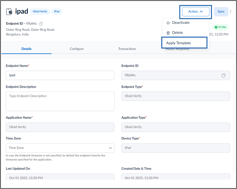The width and height of the screenshot is (237, 189).
Task: Open the three-dot more options menu
Action: pos(230,12)
